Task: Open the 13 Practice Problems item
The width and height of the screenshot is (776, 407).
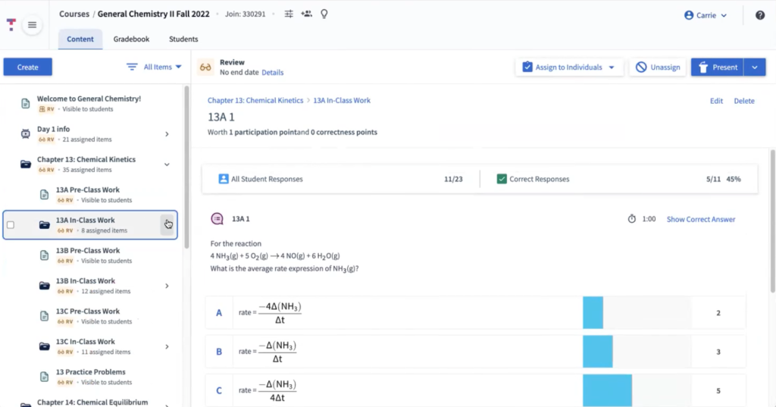Action: [91, 372]
